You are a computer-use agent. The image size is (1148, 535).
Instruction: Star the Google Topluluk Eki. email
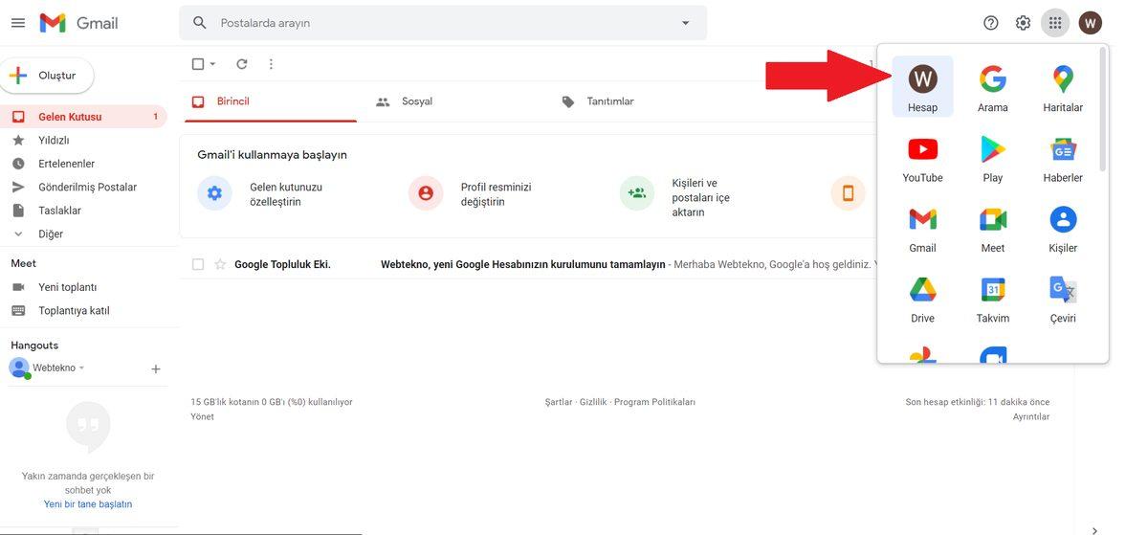[220, 264]
